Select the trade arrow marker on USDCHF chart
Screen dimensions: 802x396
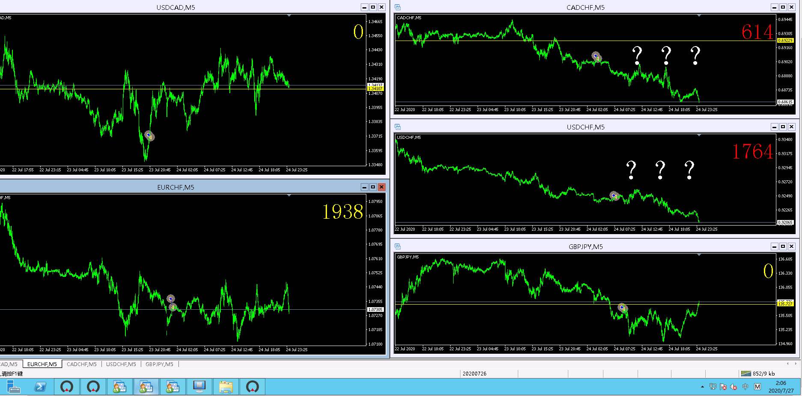click(614, 196)
